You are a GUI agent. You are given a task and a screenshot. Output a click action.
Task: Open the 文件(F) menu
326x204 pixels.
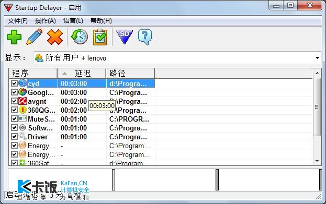18,21
